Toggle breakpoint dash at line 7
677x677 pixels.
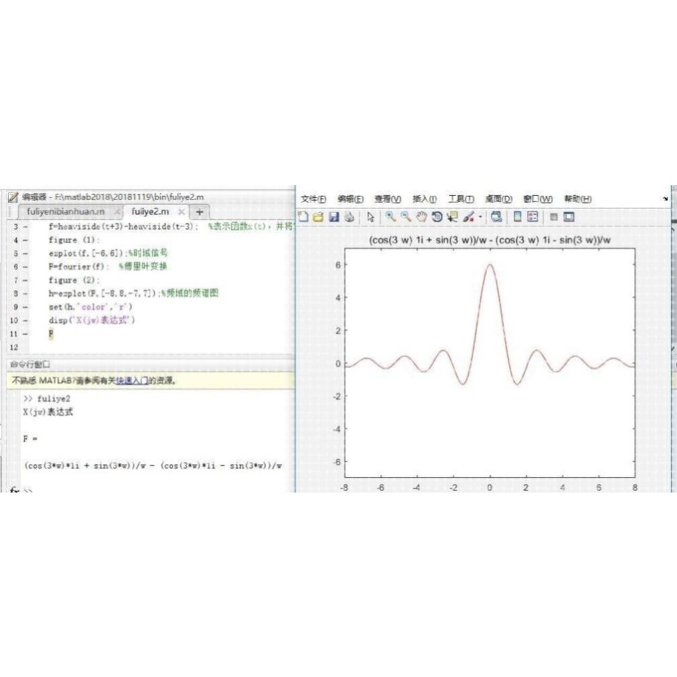point(26,280)
